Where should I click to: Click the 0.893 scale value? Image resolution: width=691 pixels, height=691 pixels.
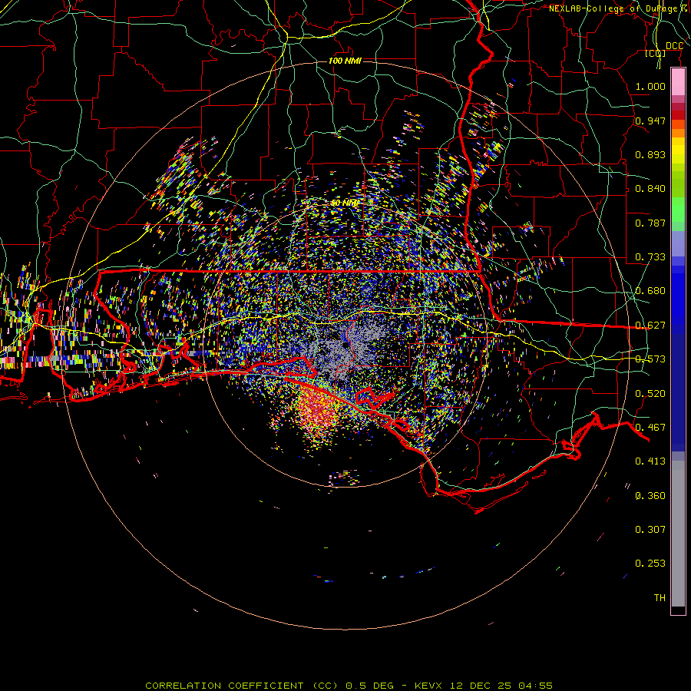(x=650, y=154)
